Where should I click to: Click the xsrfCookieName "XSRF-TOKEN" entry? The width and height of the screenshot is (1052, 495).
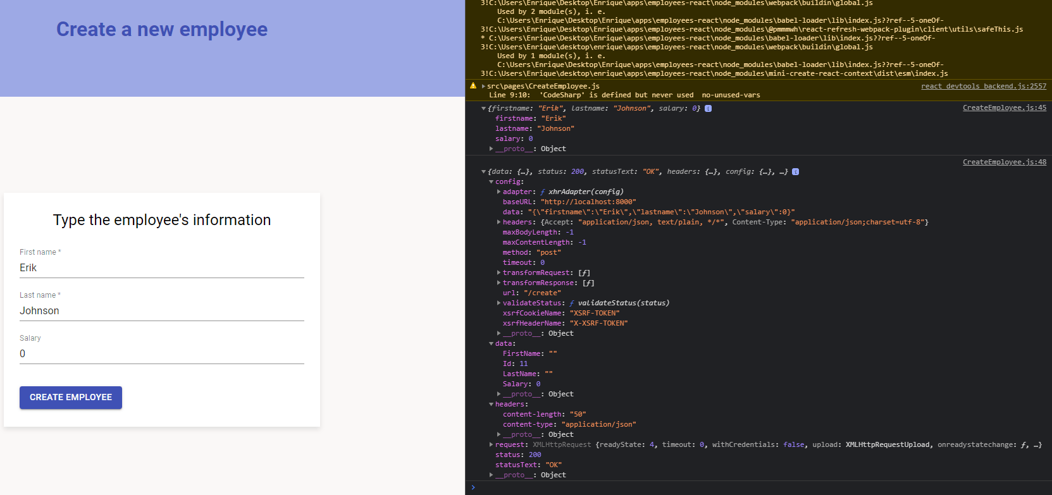point(561,314)
